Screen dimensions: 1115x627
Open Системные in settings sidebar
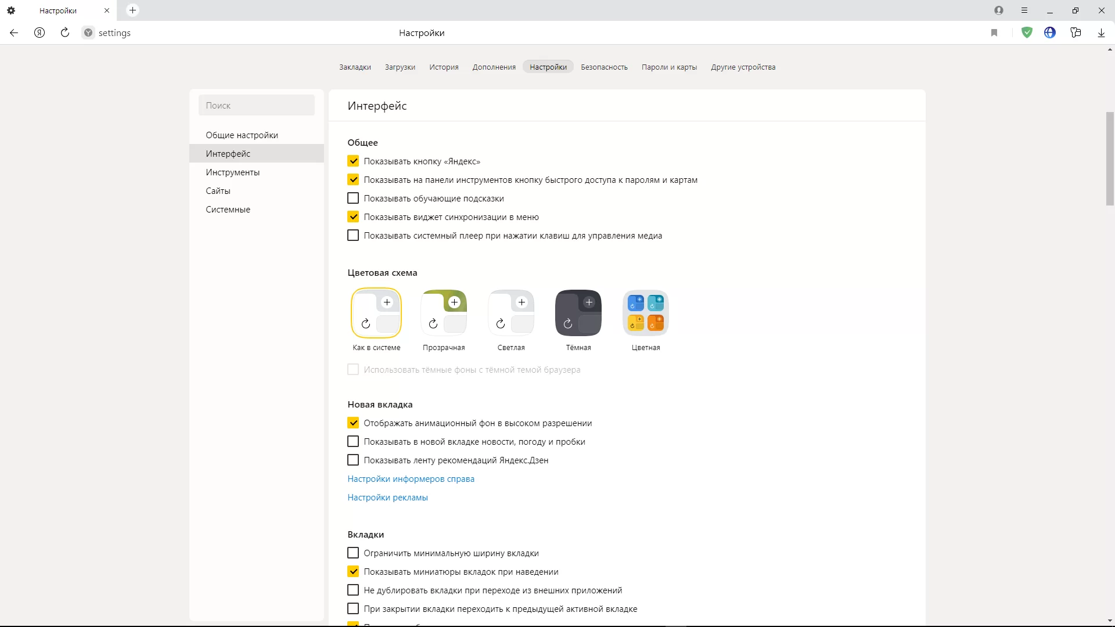pyautogui.click(x=257, y=209)
